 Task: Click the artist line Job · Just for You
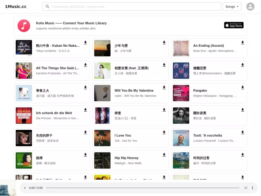126,141
